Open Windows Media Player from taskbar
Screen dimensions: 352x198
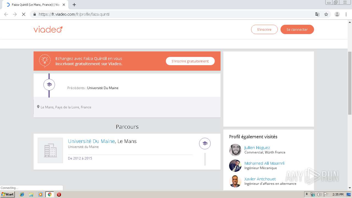40,194
